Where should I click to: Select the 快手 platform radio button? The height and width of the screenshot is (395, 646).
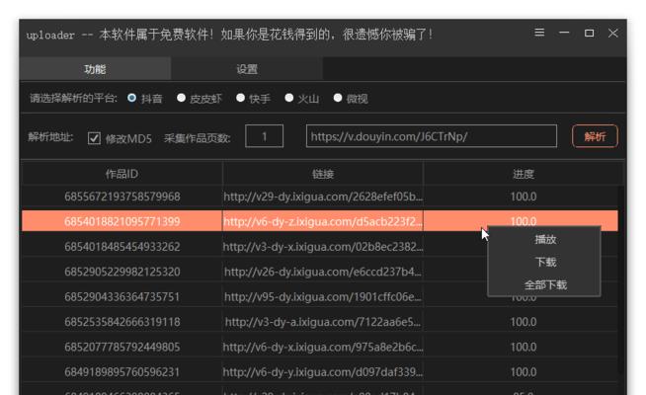pyautogui.click(x=241, y=98)
